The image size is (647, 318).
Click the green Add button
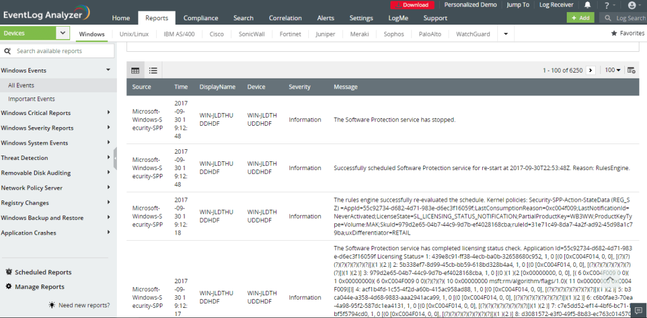point(580,18)
